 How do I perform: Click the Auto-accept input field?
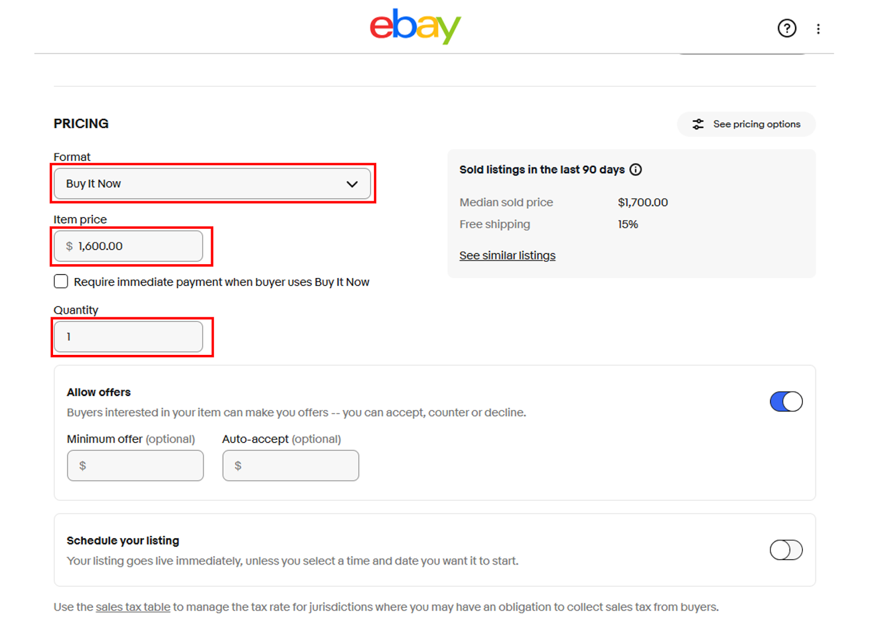(291, 465)
